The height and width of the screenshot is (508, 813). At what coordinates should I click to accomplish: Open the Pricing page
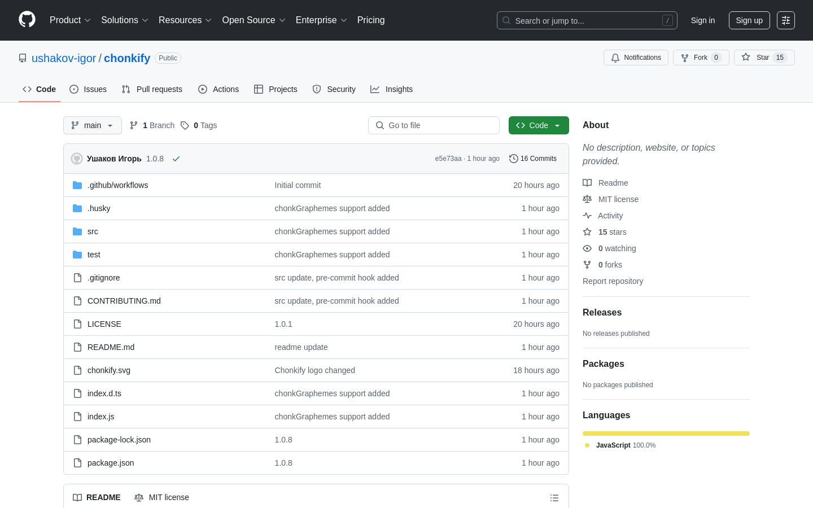(x=371, y=20)
